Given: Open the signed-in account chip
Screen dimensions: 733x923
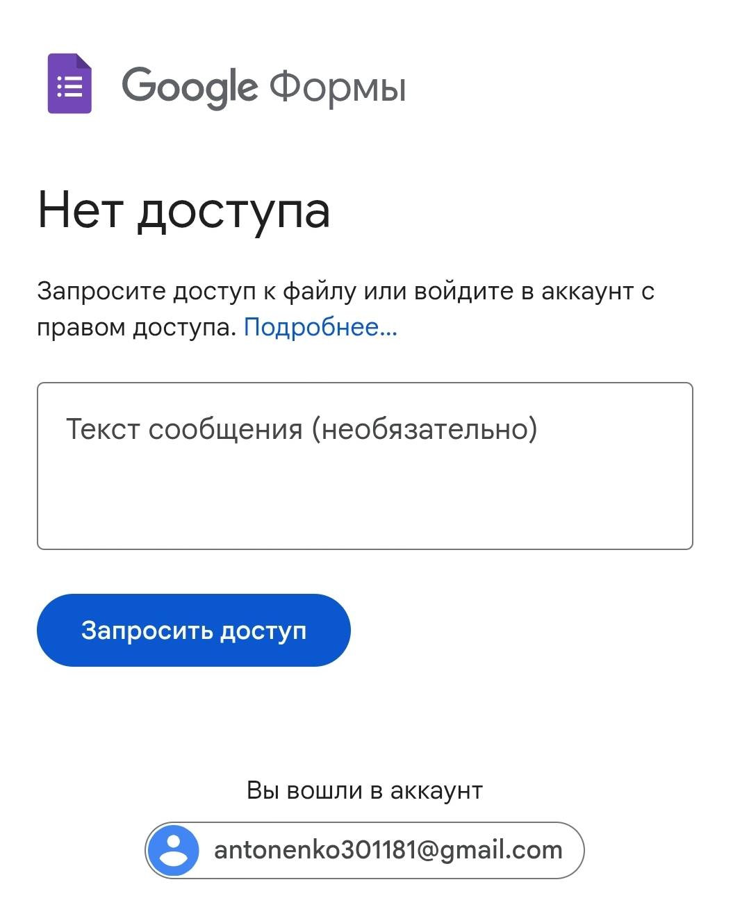Looking at the screenshot, I should coord(364,850).
